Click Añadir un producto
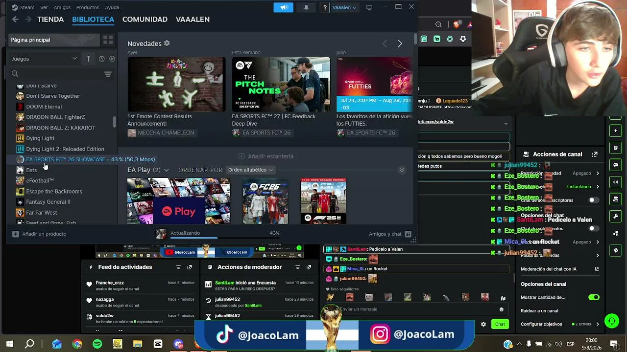This screenshot has width=627, height=352. pos(39,234)
